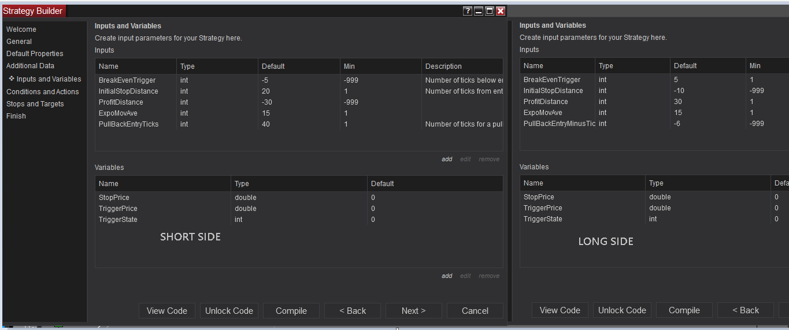Open Default Properties in sidebar
The image size is (789, 330).
point(35,54)
